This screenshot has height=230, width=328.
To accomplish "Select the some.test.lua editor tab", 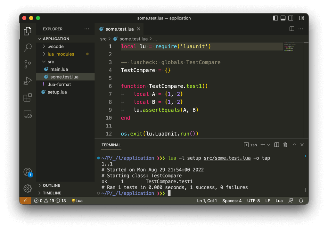I will [x=119, y=29].
